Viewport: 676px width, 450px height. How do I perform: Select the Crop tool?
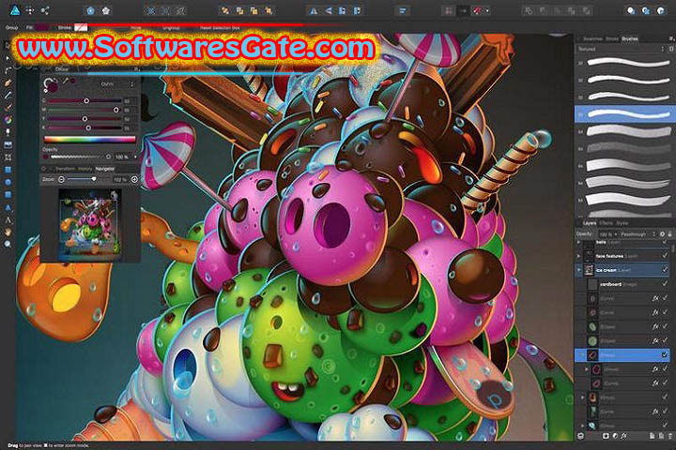coord(8,157)
